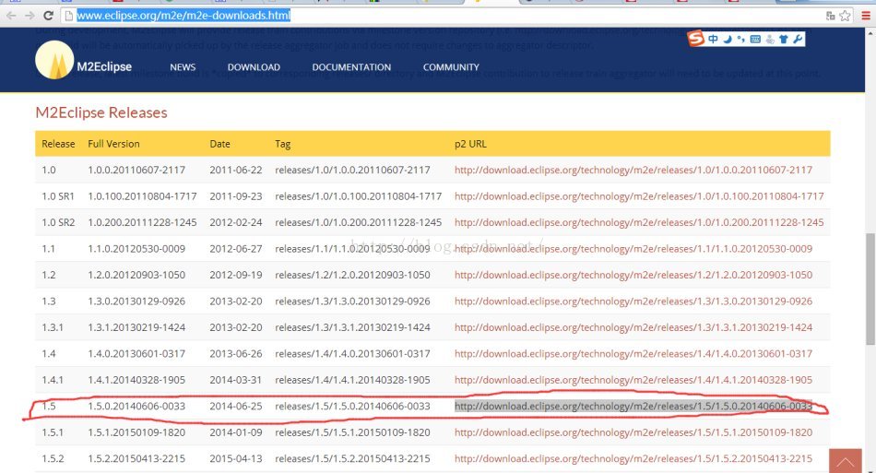Open p2 URL for release 1.0.0.20110607-2117
Screen dimensions: 876x473
633,170
